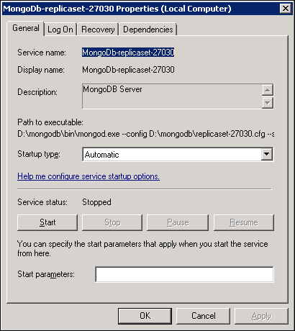Close the Properties dialog window
This screenshot has width=295, height=331.
pos(286,9)
